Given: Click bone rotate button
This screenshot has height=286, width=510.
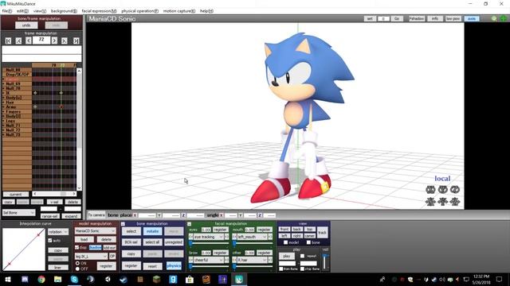Looking at the screenshot, I should coord(152,231).
